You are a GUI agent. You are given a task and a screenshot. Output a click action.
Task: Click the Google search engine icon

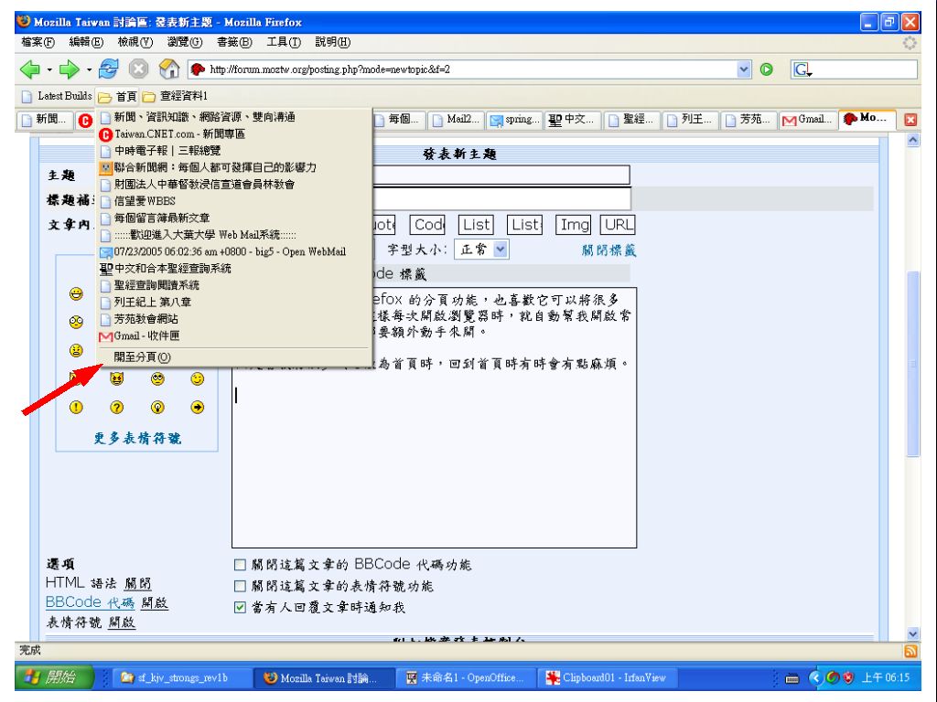pos(802,69)
